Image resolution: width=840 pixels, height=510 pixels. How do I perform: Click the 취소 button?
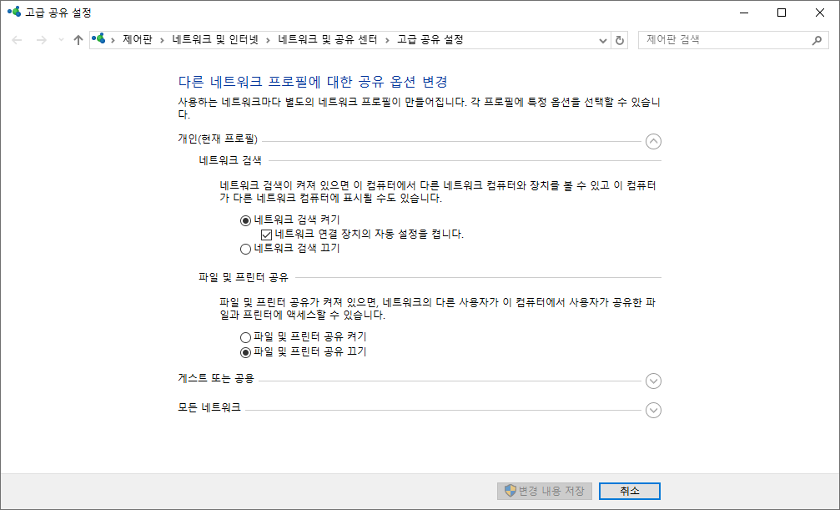click(x=629, y=491)
